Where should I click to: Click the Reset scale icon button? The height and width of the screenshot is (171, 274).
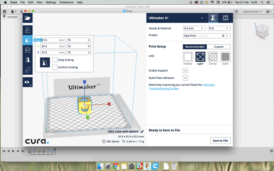click(45, 62)
